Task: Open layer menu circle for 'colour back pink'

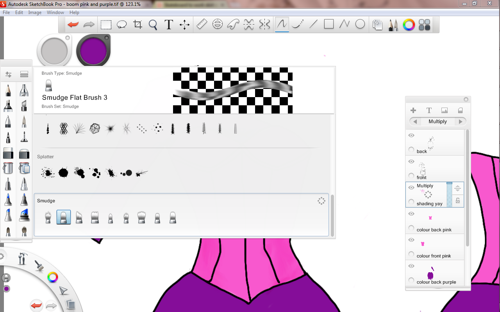Action: click(411, 228)
